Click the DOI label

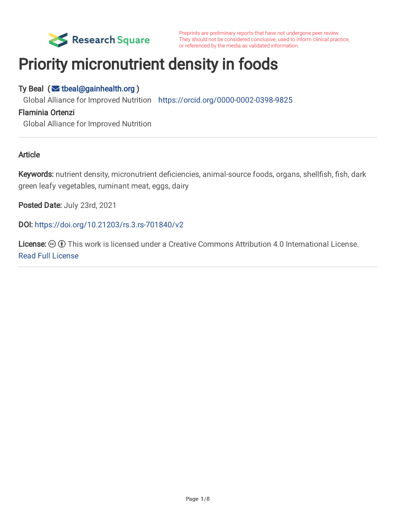click(25, 225)
